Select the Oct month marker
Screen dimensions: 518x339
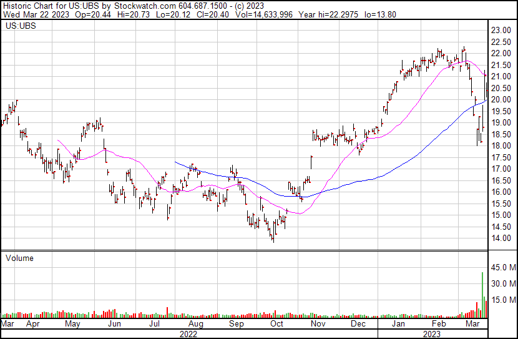click(x=276, y=325)
